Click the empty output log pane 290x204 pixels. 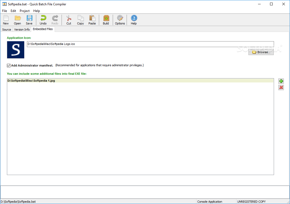(145, 192)
